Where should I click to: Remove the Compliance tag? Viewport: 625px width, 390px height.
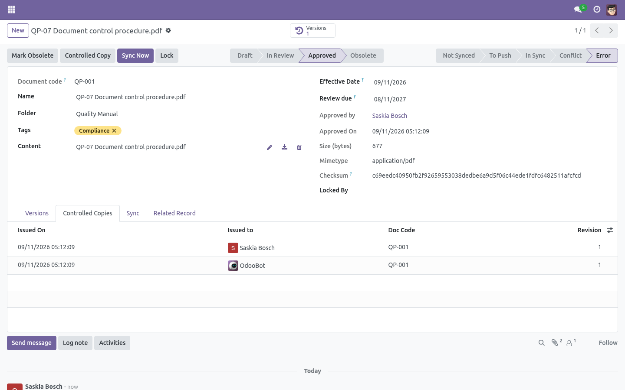(x=114, y=130)
